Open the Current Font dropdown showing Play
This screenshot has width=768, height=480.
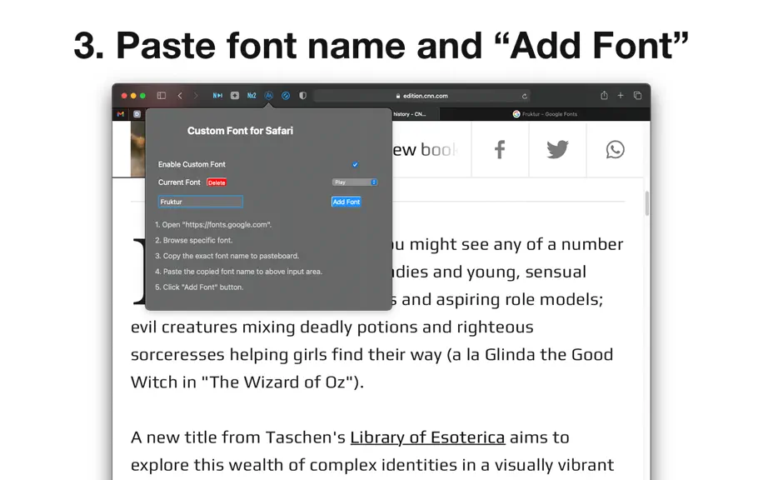tap(355, 182)
